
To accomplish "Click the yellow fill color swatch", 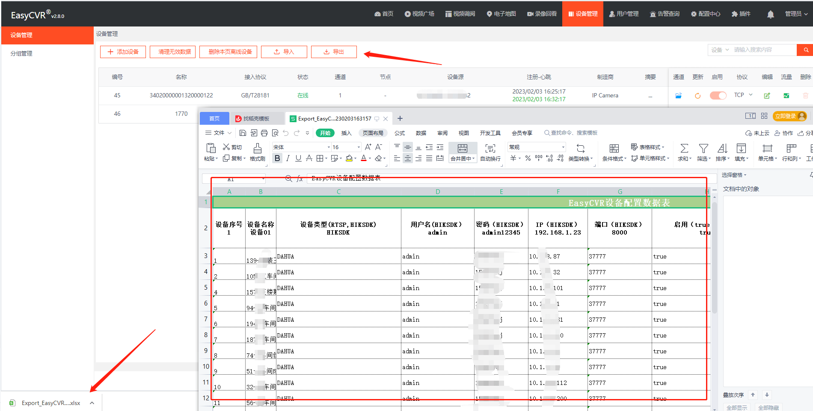I will pyautogui.click(x=349, y=159).
